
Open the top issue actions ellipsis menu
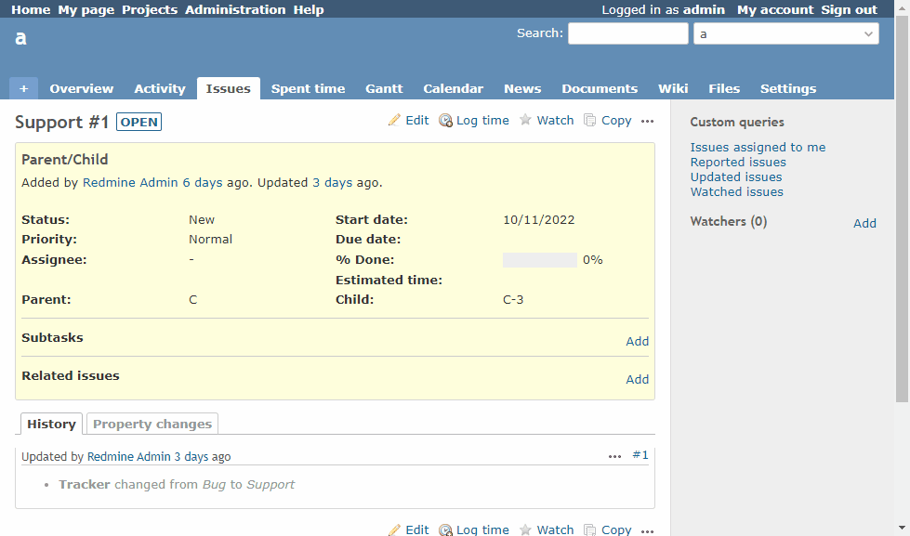648,122
